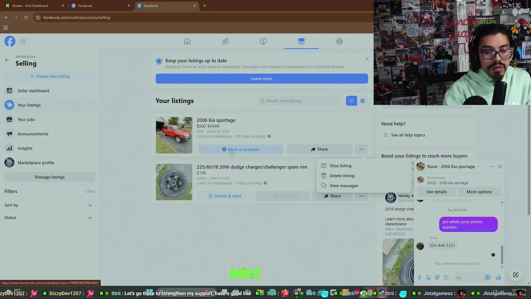Viewport: 531px width, 299px height.
Task: Click the new message compose icon
Action: pos(516,275)
